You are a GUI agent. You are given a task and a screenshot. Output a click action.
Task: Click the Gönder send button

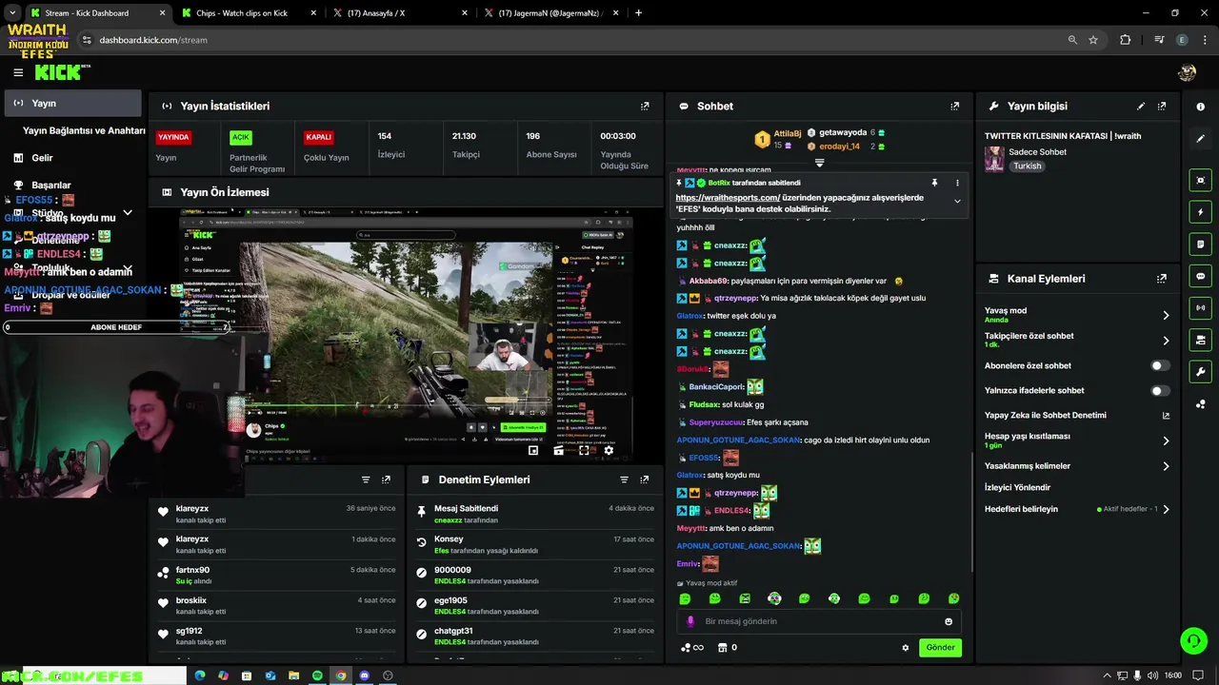[x=940, y=647]
